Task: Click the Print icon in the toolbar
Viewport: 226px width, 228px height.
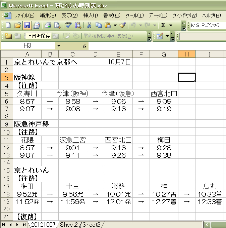Action: point(48,25)
